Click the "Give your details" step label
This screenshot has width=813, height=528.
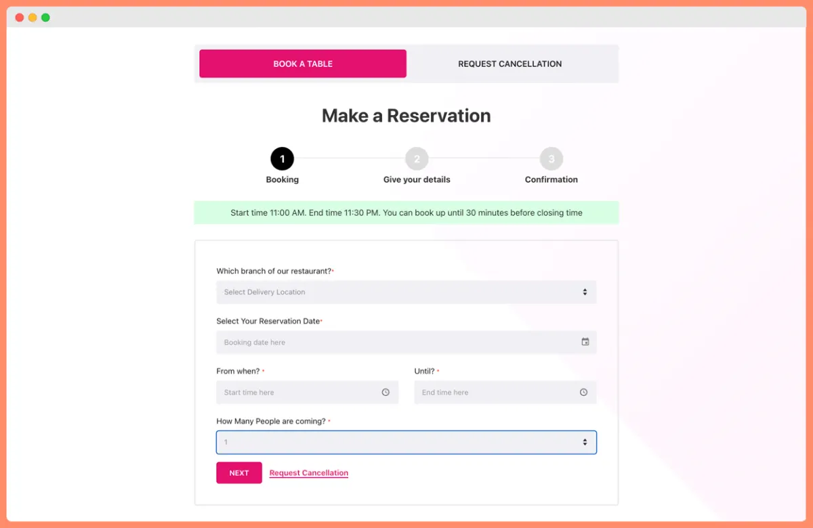click(x=417, y=179)
